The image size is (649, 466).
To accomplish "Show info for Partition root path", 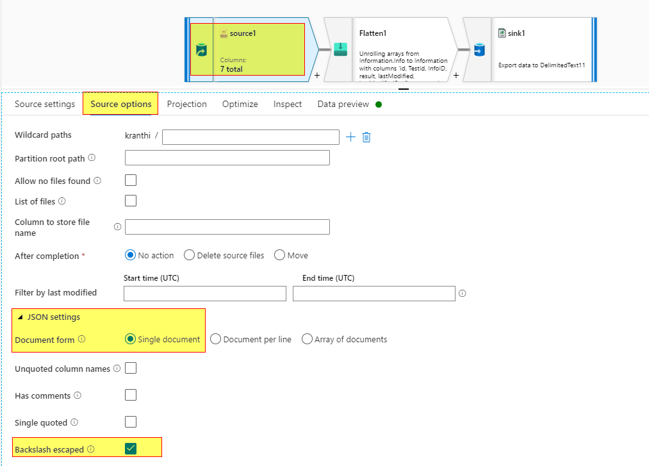I will [92, 158].
